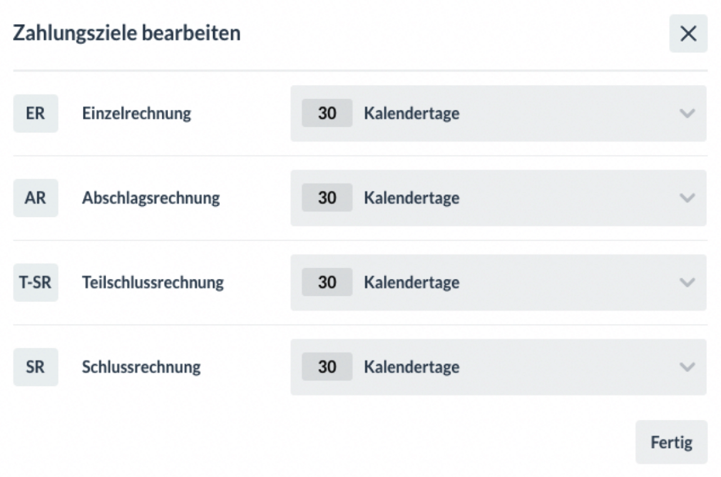Viewport: 721px width, 477px height.
Task: Open the Schlussrechnung dropdown chevron
Action: 687,367
